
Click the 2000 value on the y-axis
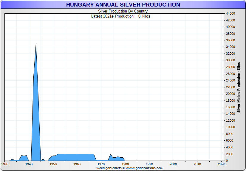230,154
